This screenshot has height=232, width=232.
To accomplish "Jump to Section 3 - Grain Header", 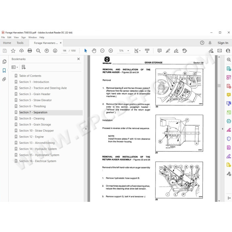I will tap(35, 94).
